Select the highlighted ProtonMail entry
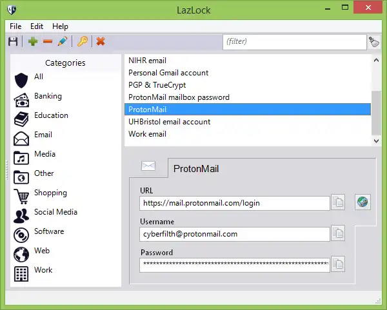The image size is (387, 310). [x=248, y=110]
